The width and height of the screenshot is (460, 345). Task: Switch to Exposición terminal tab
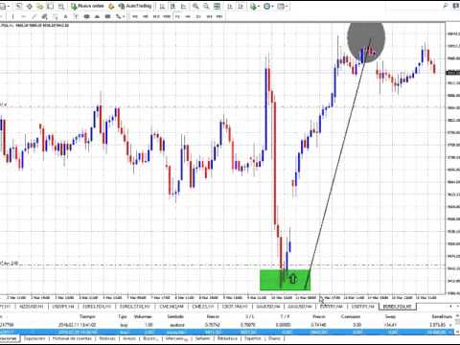click(x=34, y=338)
